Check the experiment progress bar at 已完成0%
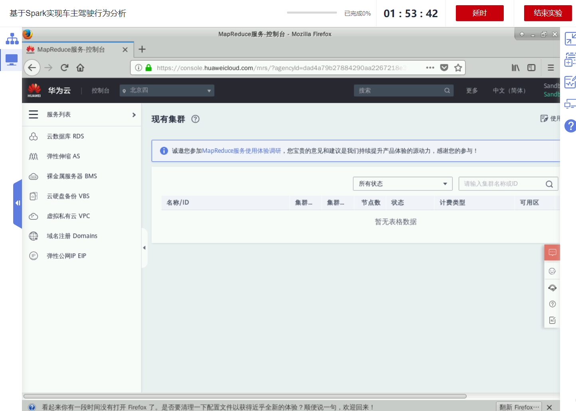 coord(312,12)
